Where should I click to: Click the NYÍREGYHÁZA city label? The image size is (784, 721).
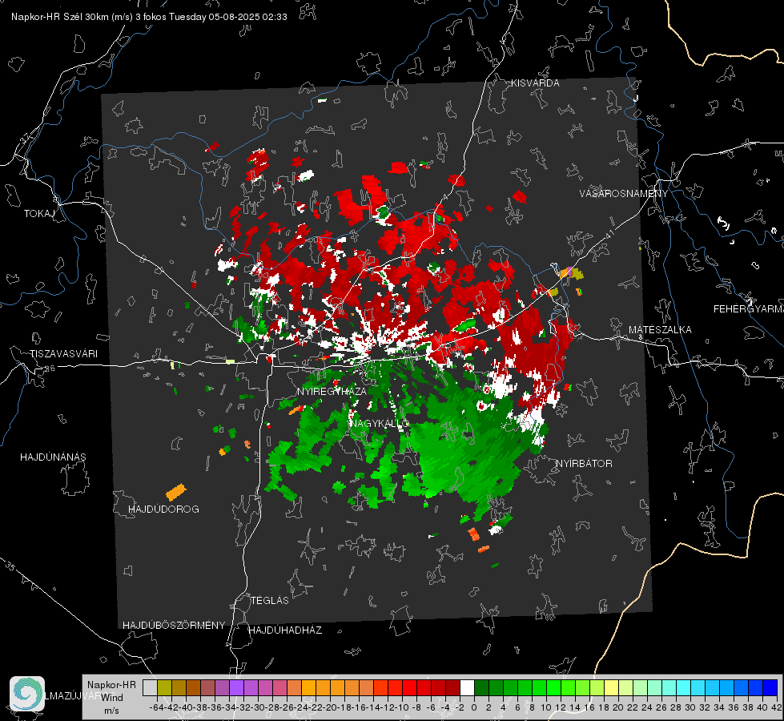point(332,391)
